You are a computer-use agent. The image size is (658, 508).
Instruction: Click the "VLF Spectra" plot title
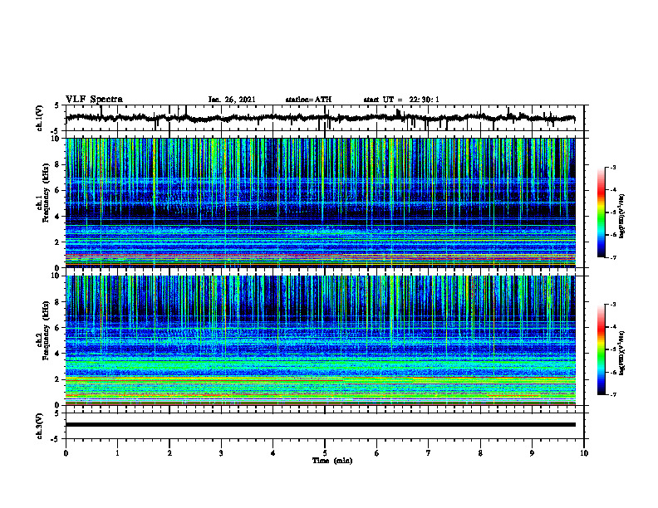click(94, 100)
